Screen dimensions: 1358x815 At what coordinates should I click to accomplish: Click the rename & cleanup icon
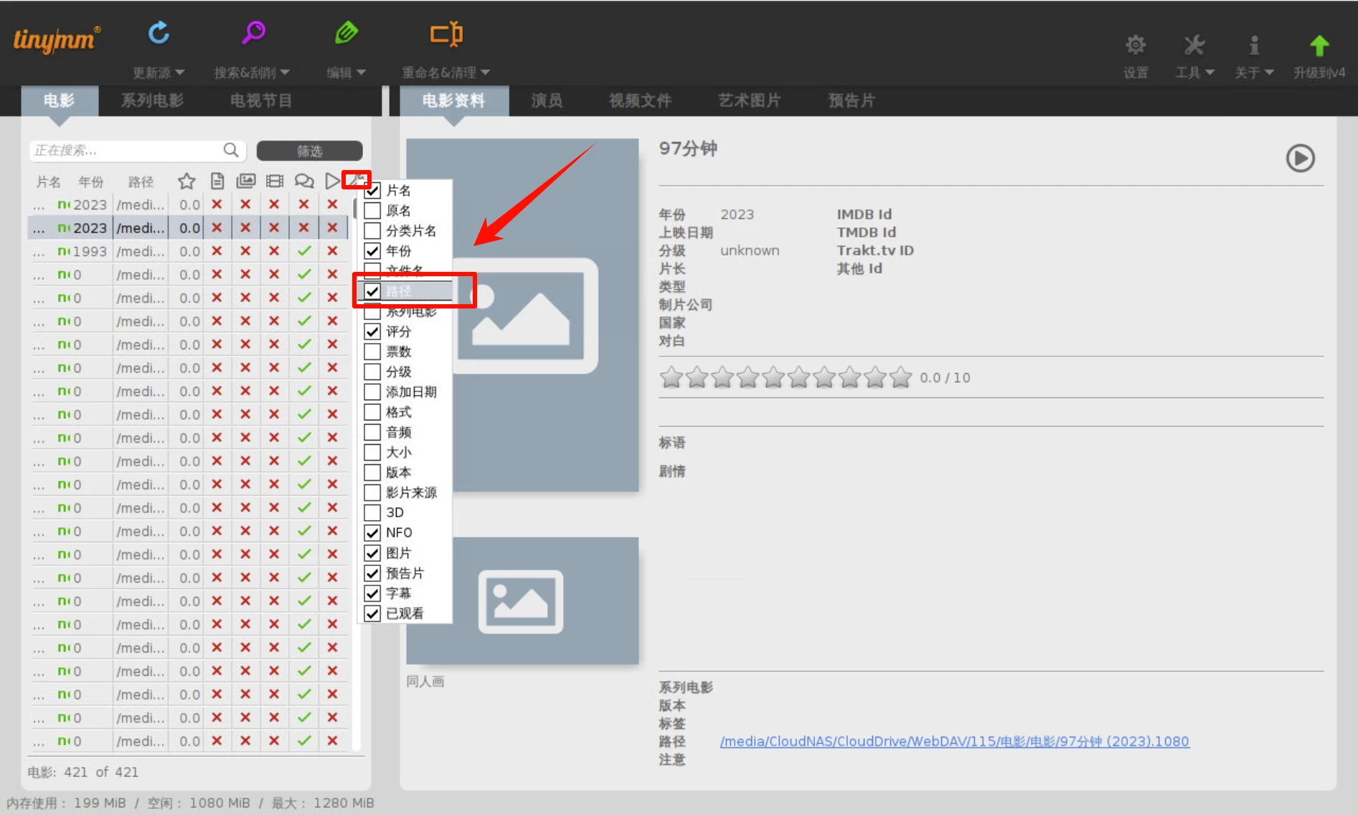pos(445,34)
